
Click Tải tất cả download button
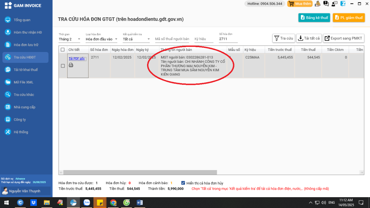[309, 38]
